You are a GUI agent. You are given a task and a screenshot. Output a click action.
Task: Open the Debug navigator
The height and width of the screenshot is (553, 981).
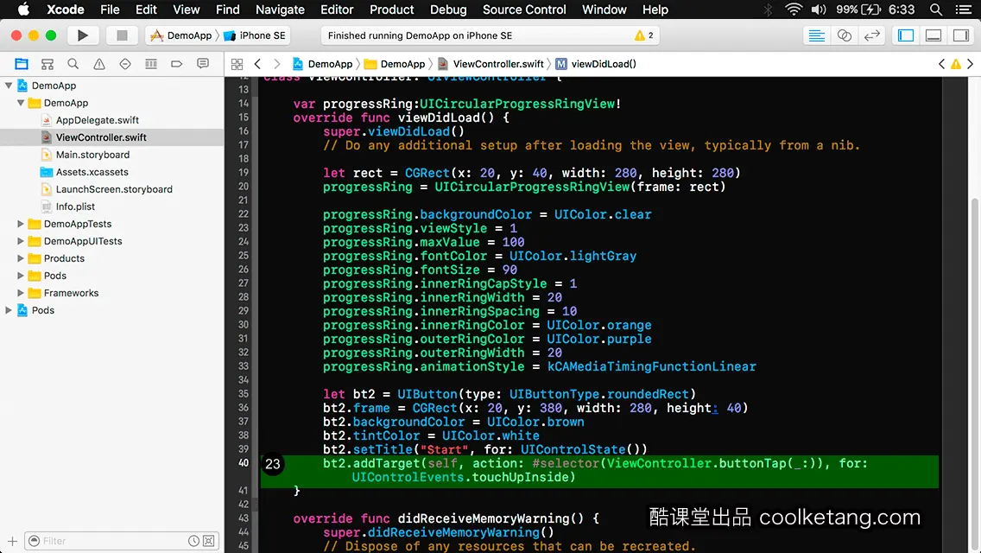151,64
